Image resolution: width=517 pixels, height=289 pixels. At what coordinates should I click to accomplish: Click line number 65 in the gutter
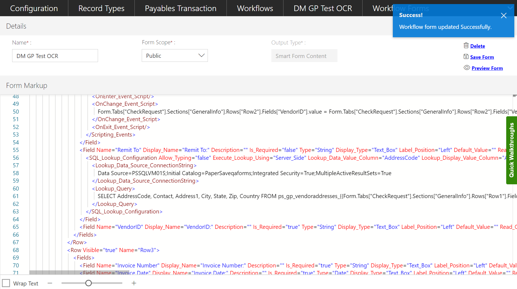(x=16, y=227)
